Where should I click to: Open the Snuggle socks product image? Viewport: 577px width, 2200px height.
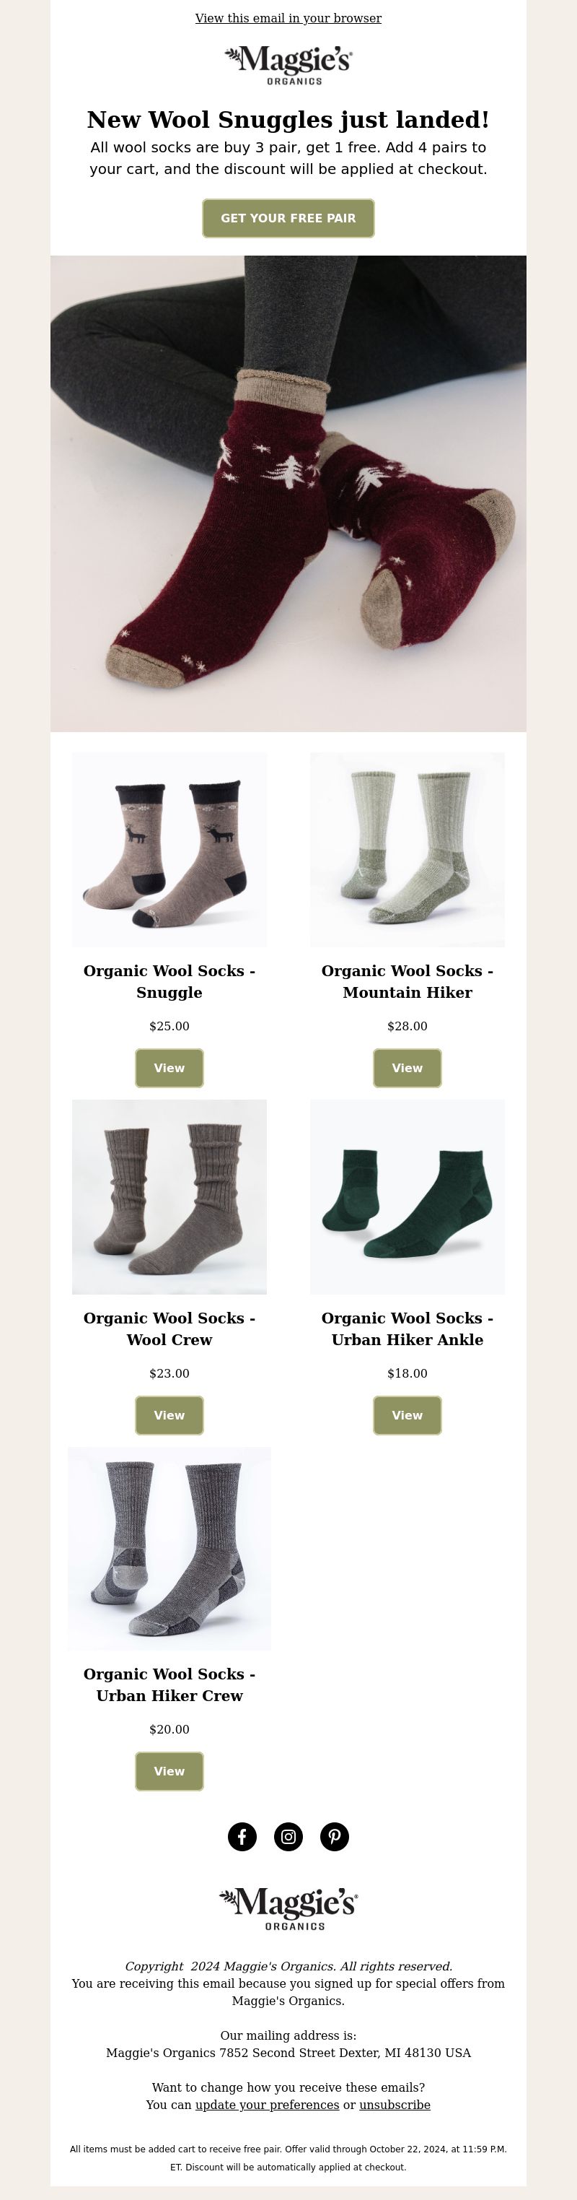click(x=169, y=850)
